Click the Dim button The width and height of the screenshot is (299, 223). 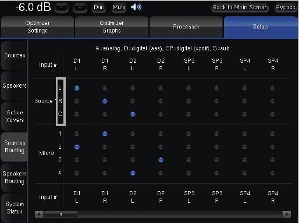click(x=99, y=8)
